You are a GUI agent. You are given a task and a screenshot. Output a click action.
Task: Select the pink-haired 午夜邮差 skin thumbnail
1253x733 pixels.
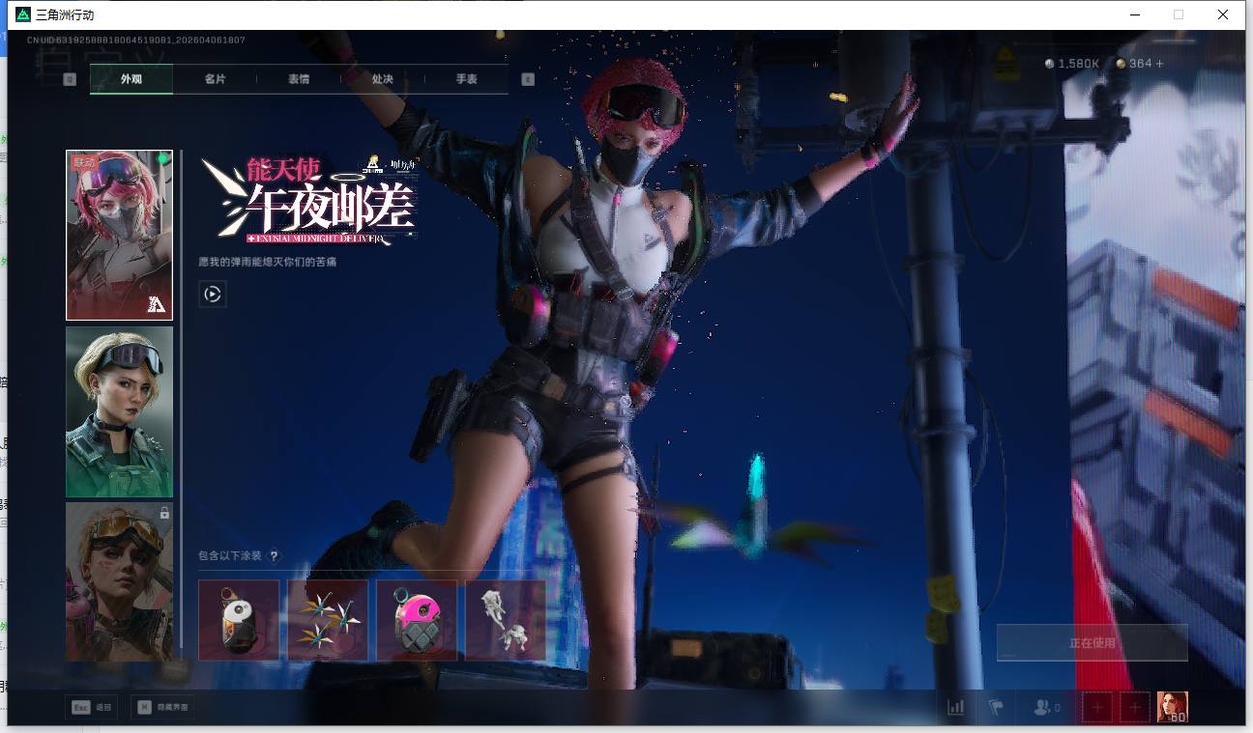[x=119, y=235]
